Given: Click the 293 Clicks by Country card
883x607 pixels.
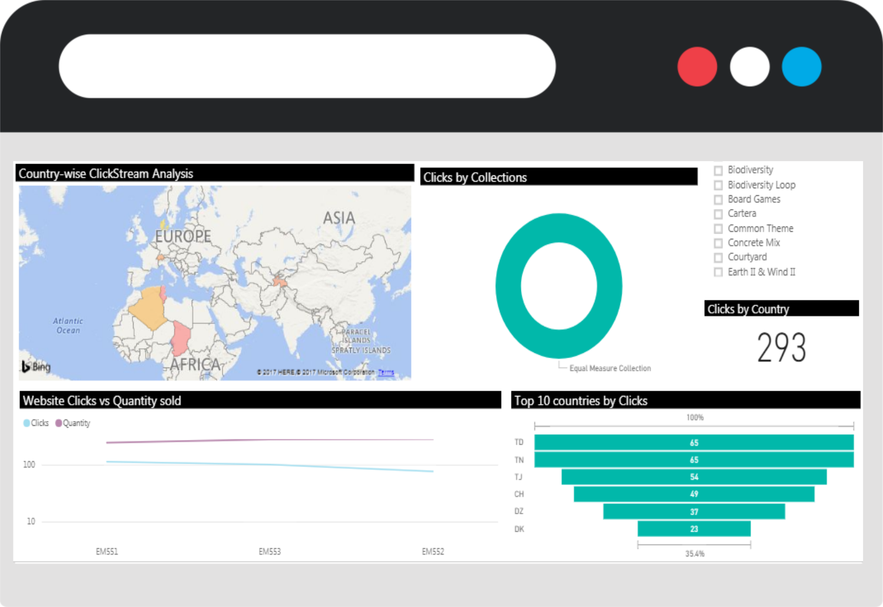Looking at the screenshot, I should coord(781,347).
